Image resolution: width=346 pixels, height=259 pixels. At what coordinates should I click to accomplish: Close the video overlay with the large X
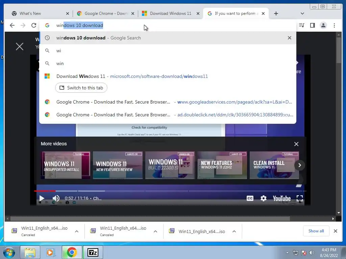coord(20,47)
